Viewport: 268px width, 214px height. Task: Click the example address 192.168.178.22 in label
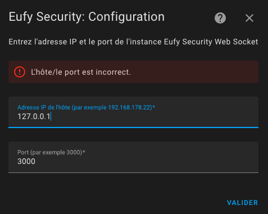point(129,107)
